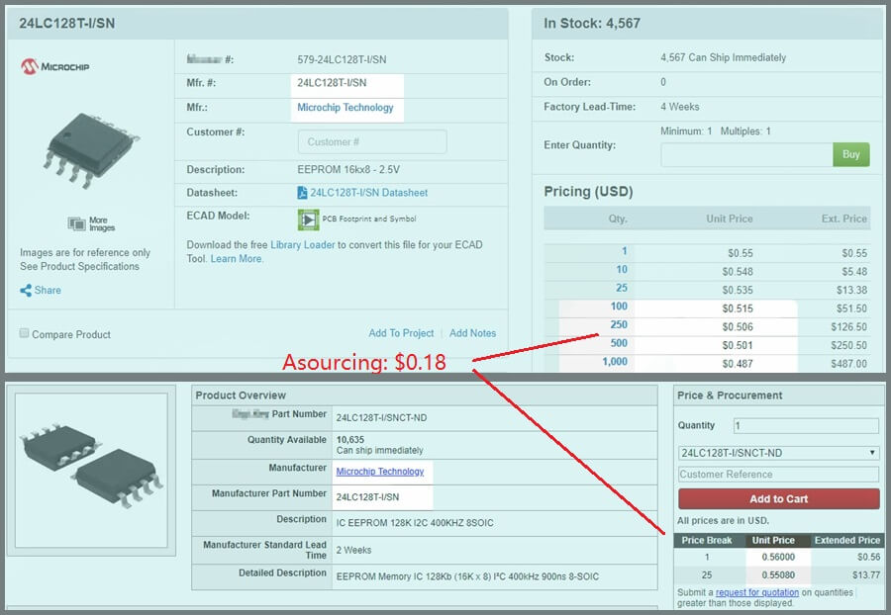The width and height of the screenshot is (891, 615).
Task: Click the description EEPROM 16kx8 - 2.5V
Action: pos(348,170)
